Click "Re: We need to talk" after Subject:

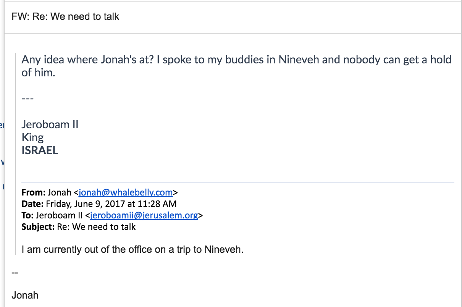[96, 227]
